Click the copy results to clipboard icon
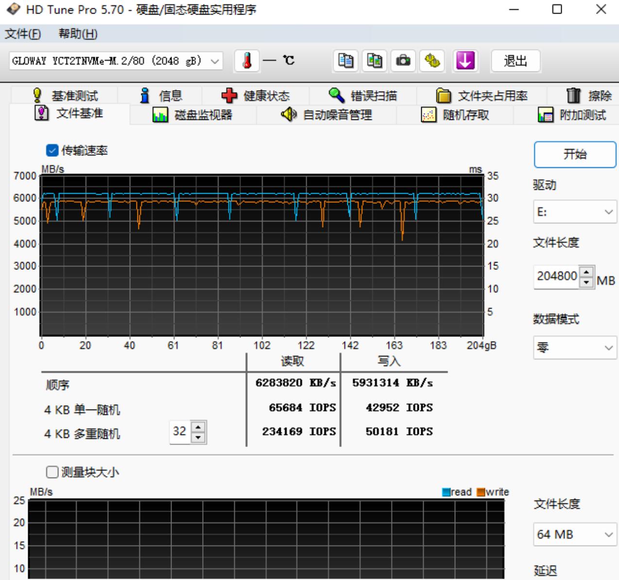619x580 pixels. 346,61
